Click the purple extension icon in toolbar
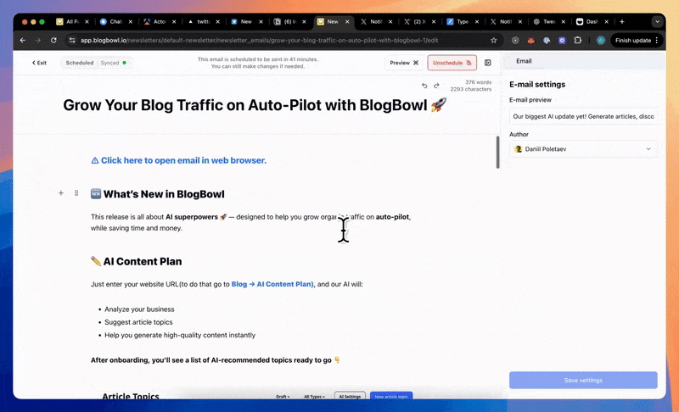This screenshot has width=679, height=412. tap(562, 40)
